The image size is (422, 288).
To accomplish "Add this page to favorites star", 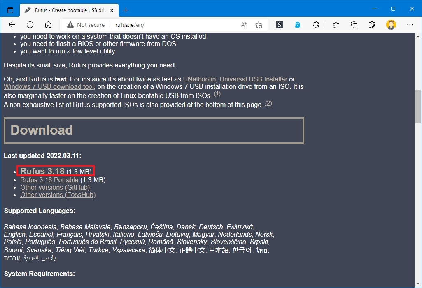I will pyautogui.click(x=259, y=25).
